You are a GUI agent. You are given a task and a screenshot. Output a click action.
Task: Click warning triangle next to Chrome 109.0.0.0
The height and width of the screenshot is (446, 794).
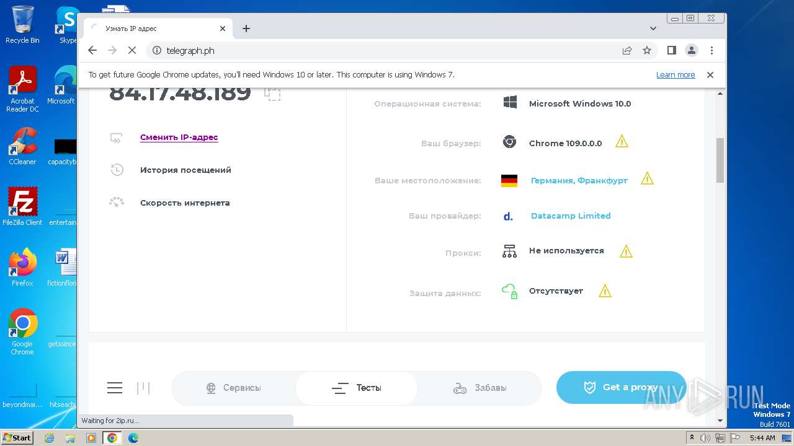coord(622,142)
